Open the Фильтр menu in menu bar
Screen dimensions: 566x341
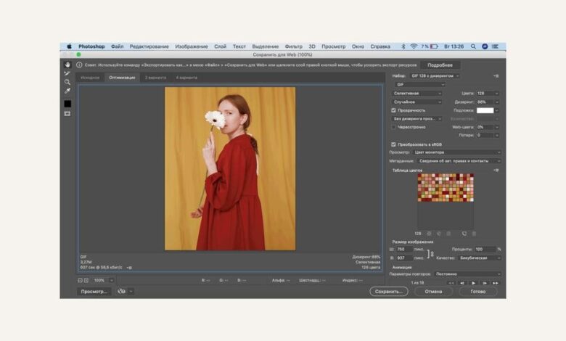pos(294,46)
